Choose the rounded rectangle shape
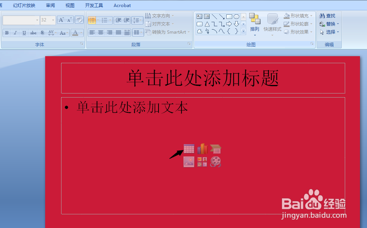This screenshot has height=228, width=367. (199, 24)
